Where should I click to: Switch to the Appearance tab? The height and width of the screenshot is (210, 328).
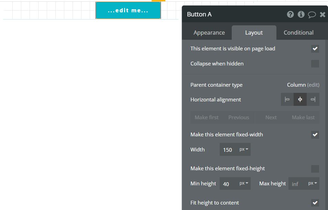209,33
